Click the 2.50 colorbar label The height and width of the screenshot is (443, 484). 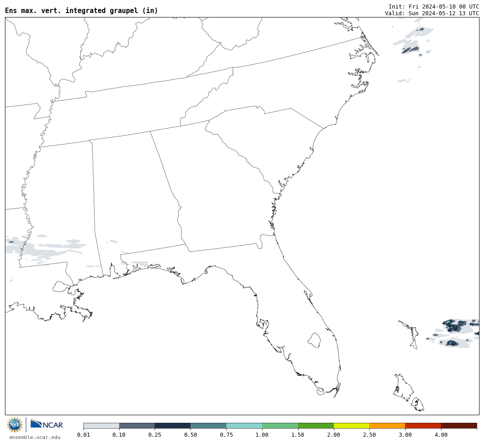[369, 434]
